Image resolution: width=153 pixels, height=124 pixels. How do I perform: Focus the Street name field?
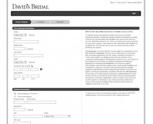coord(41,102)
